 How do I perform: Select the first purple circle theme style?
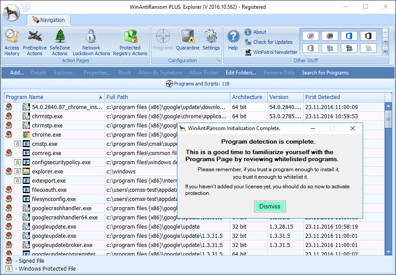tap(311, 36)
